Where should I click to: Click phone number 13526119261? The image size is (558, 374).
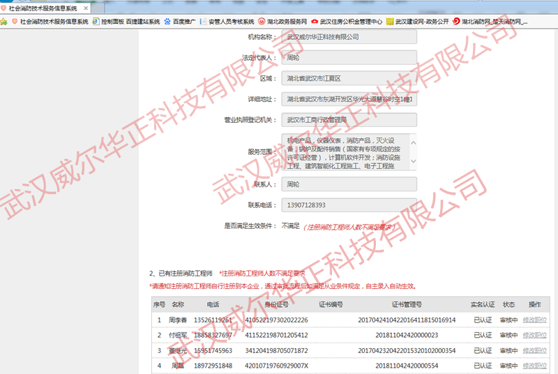213,320
